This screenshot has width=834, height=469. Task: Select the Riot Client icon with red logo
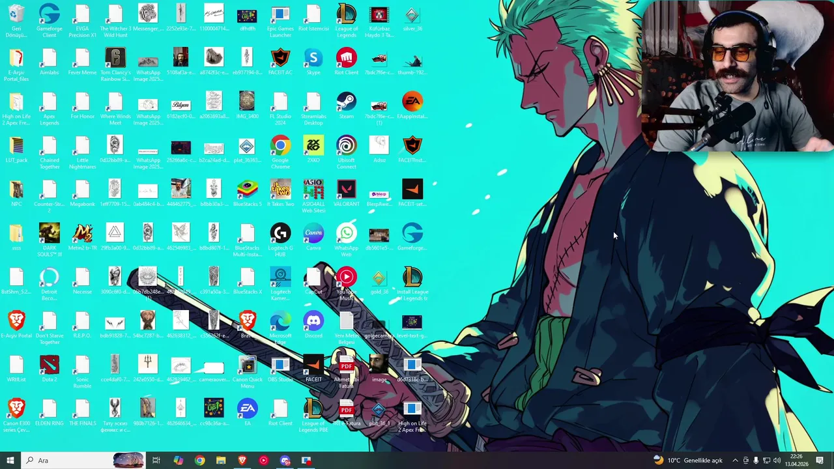coord(346,62)
